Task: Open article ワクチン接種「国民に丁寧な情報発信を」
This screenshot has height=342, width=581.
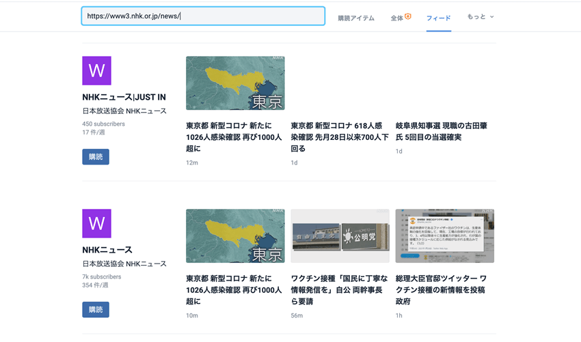Action: click(x=339, y=290)
